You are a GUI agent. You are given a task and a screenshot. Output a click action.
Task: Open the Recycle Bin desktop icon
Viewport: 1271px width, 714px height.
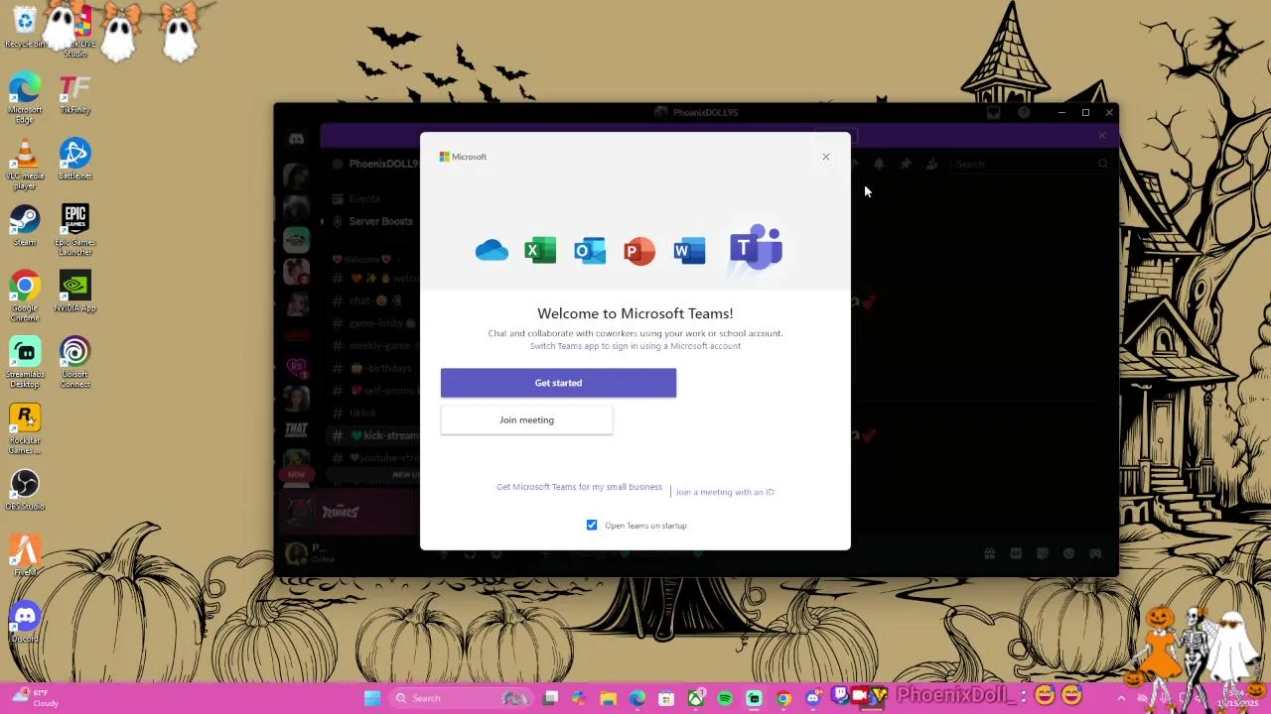click(x=25, y=27)
